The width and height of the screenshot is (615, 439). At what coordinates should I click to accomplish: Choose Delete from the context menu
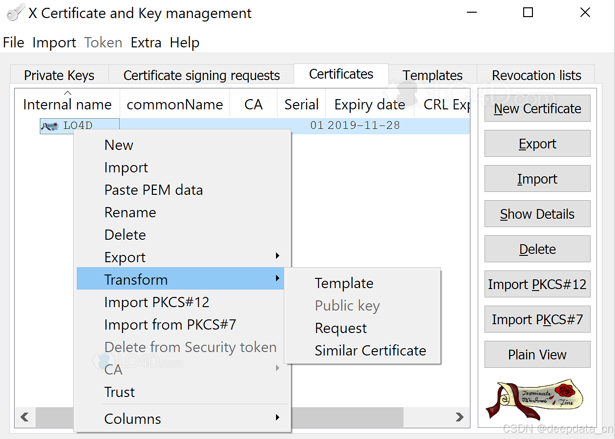click(x=181, y=235)
